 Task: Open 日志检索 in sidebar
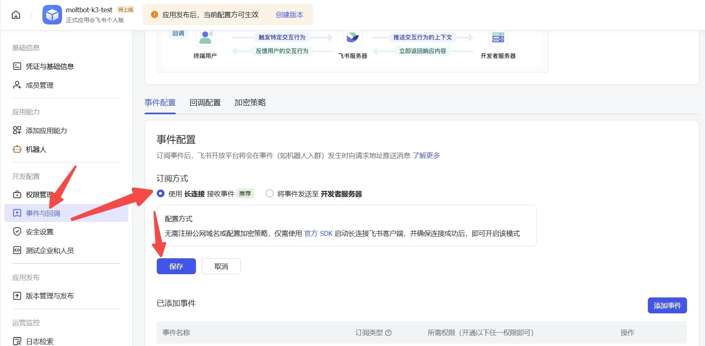pyautogui.click(x=39, y=342)
